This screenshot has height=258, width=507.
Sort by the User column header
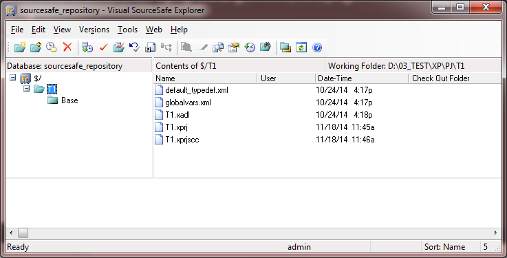point(286,78)
